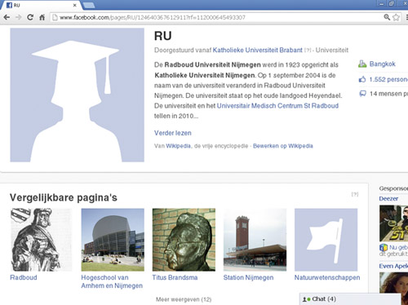Open the Natuurwetenschappen flag thumbnail
Image resolution: width=408 pixels, height=305 pixels.
click(x=326, y=240)
